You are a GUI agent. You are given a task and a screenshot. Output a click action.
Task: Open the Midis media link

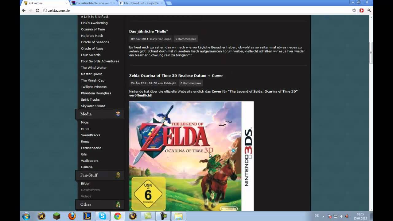click(85, 122)
